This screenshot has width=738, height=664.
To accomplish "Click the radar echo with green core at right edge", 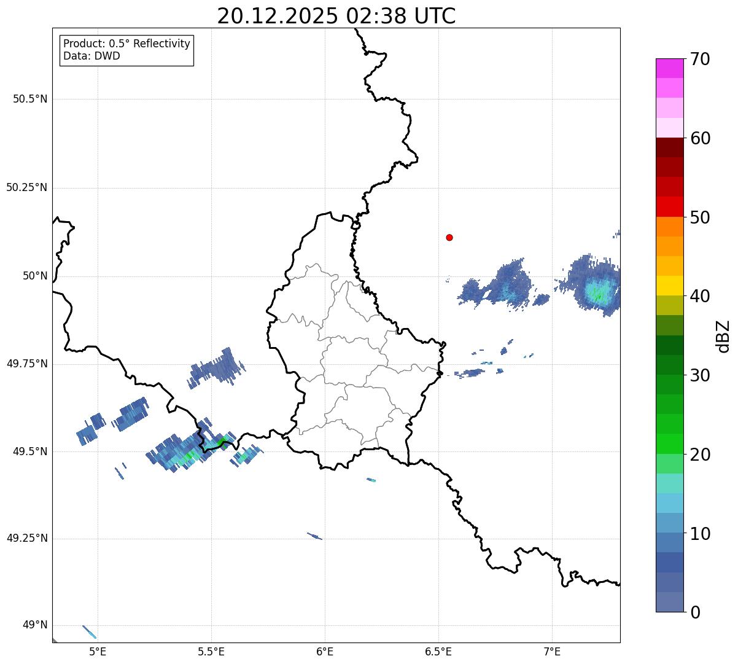I will [594, 286].
